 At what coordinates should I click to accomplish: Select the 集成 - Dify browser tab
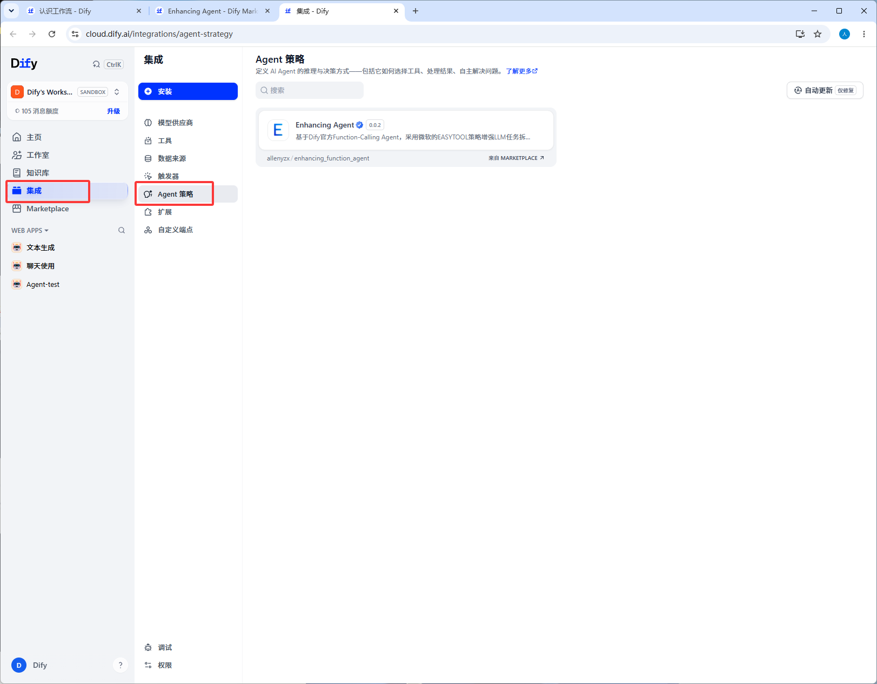[x=342, y=11]
